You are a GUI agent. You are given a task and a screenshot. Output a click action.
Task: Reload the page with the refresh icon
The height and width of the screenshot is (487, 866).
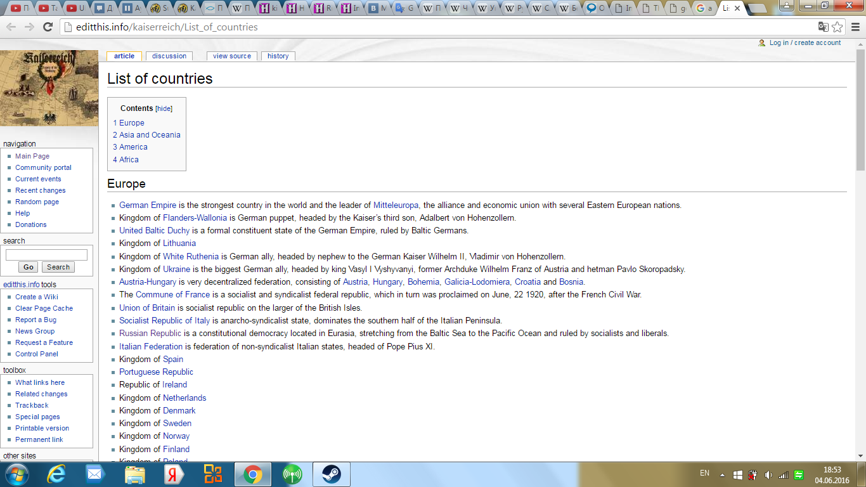(48, 27)
